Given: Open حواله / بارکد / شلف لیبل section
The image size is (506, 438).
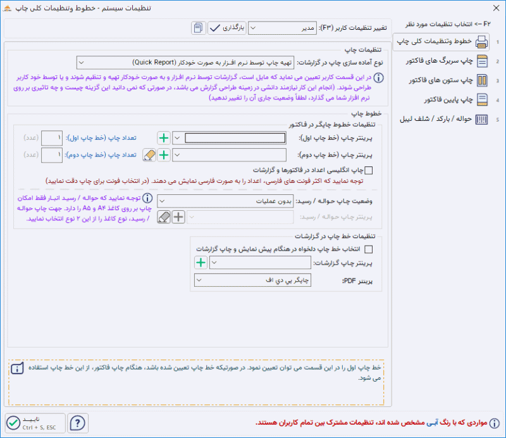Looking at the screenshot, I should point(444,119).
